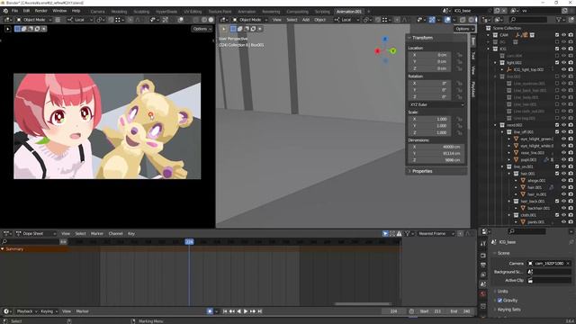
Task: Open the Render menu
Action: pos(40,11)
